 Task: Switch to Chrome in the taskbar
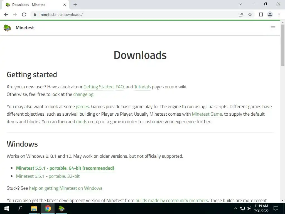48,208
